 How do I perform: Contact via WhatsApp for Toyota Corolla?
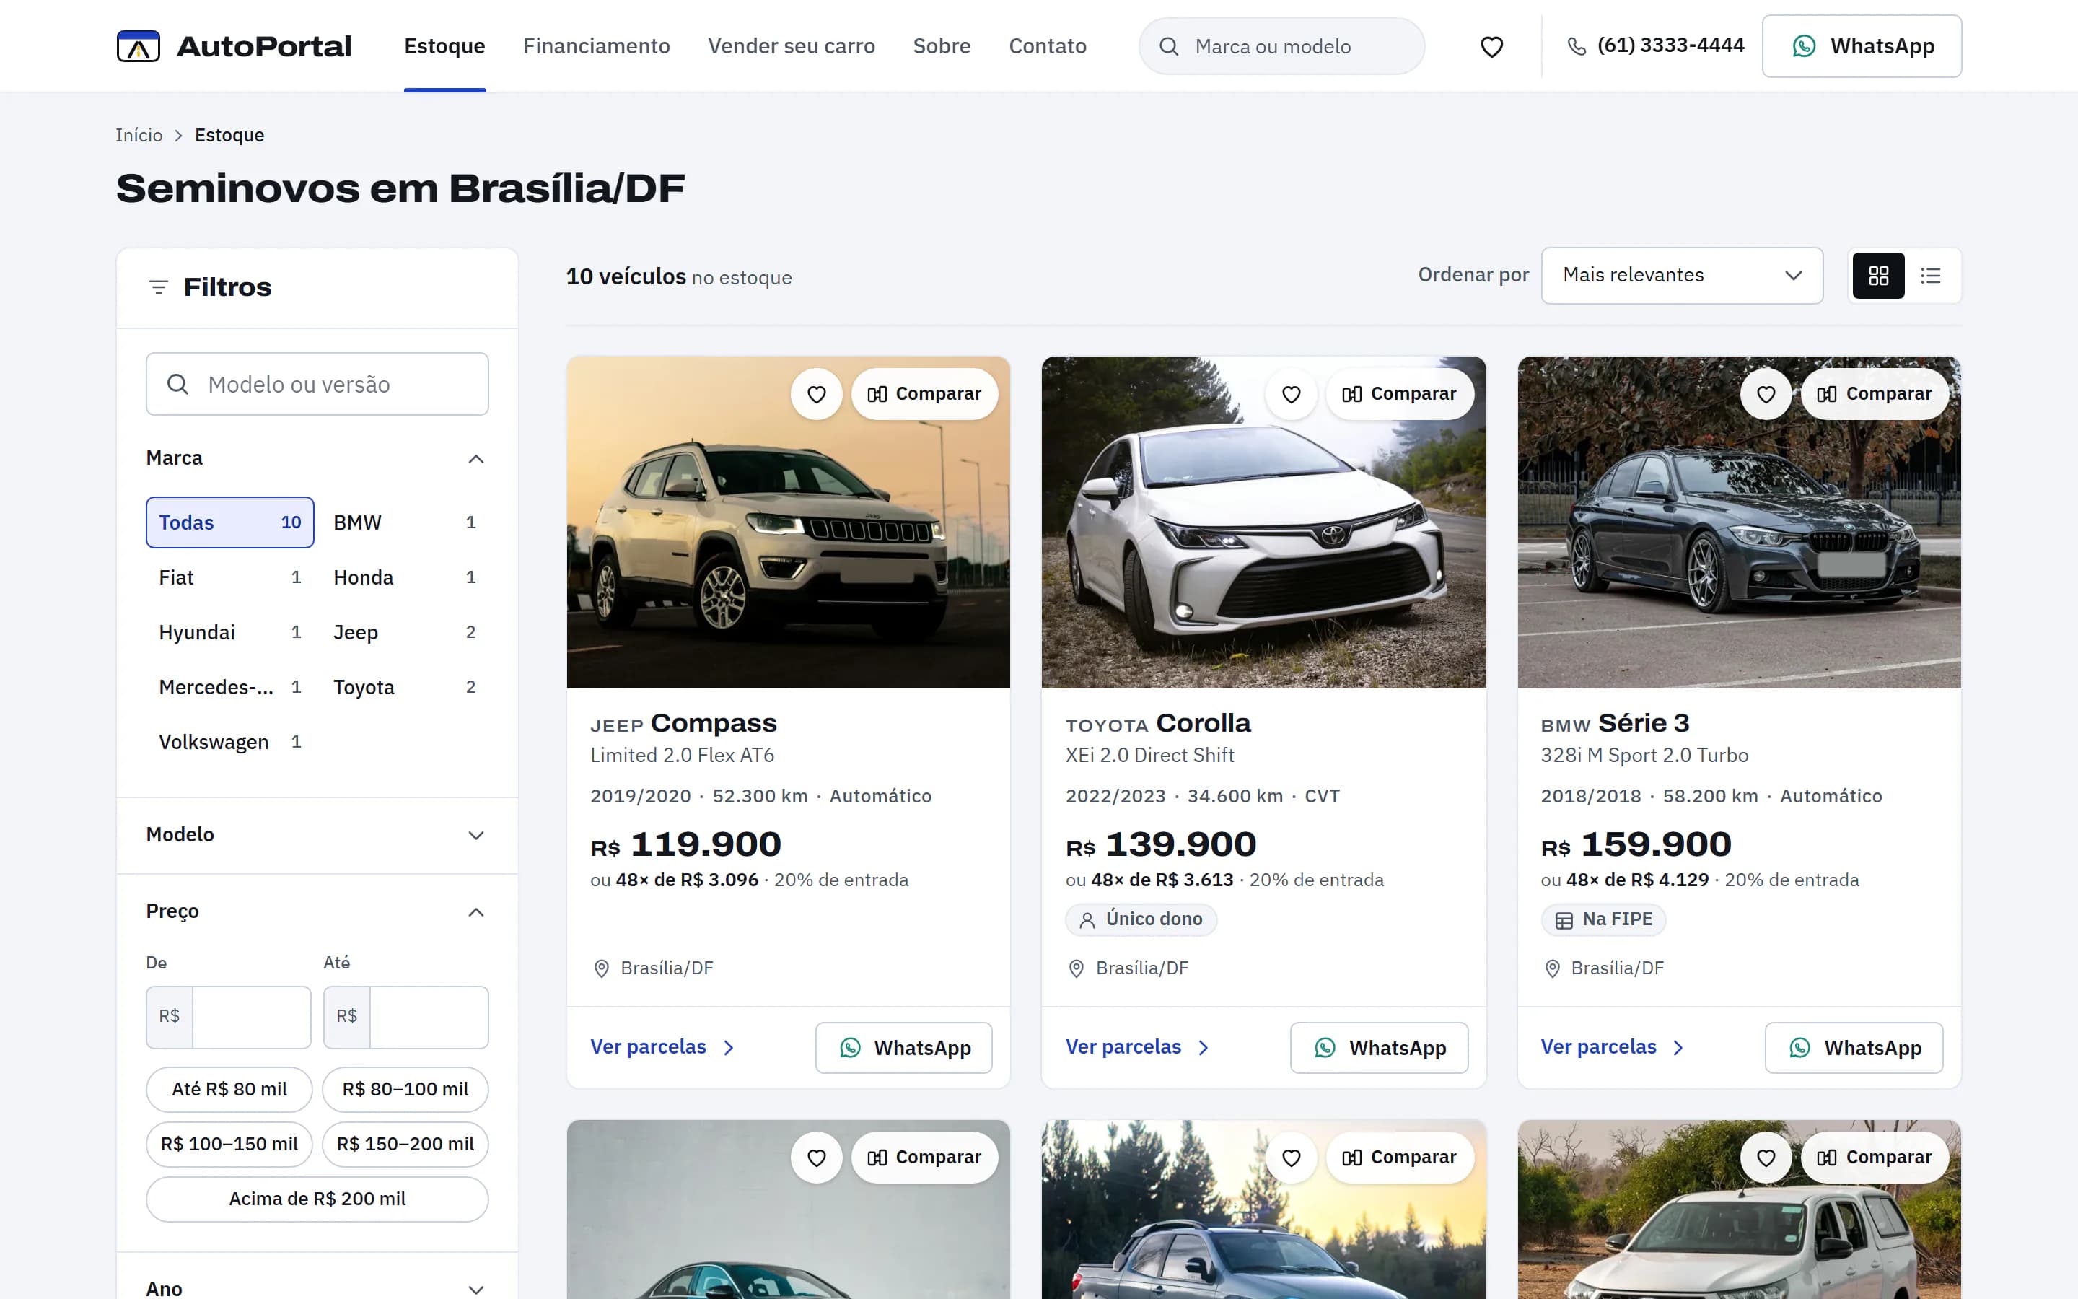1379,1048
